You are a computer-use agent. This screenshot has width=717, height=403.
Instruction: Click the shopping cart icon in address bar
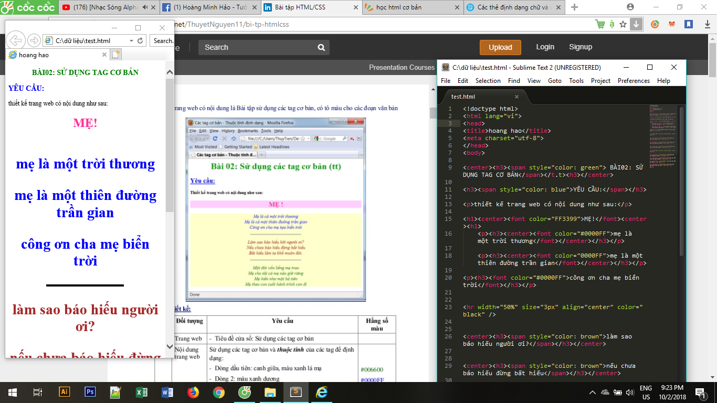click(x=600, y=24)
